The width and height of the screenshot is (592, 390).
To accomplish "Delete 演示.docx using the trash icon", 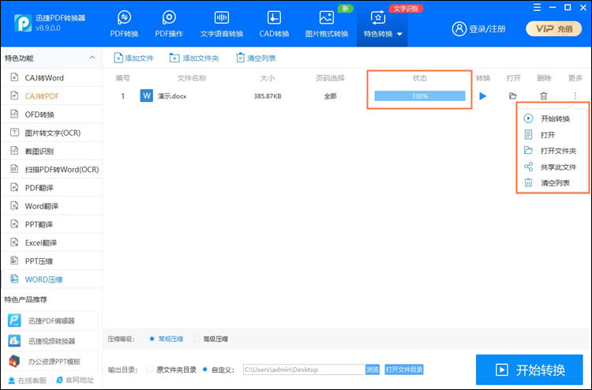I will pyautogui.click(x=543, y=96).
